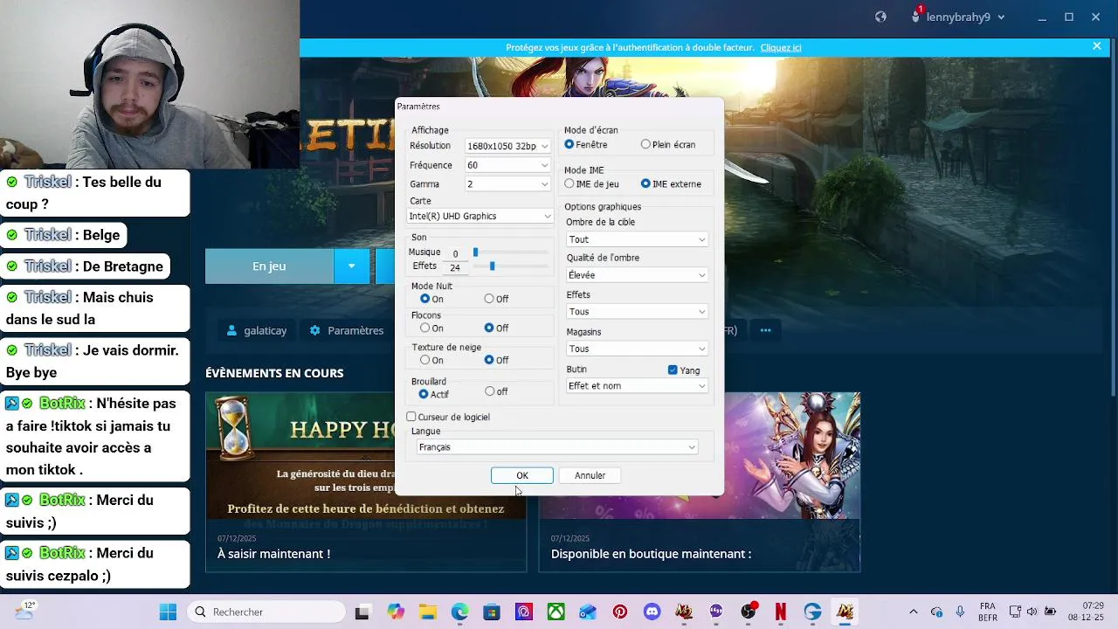Open the Carte graphics dropdown
The width and height of the screenshot is (1118, 629).
click(x=480, y=216)
